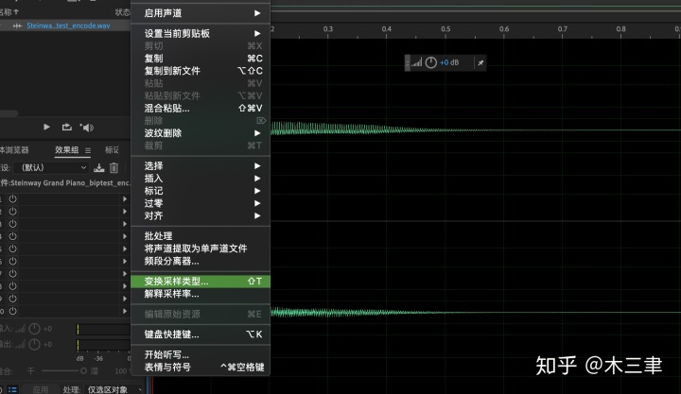The height and width of the screenshot is (394, 681).
Task: Click the HUD volume knob on the waveform
Action: [x=431, y=62]
